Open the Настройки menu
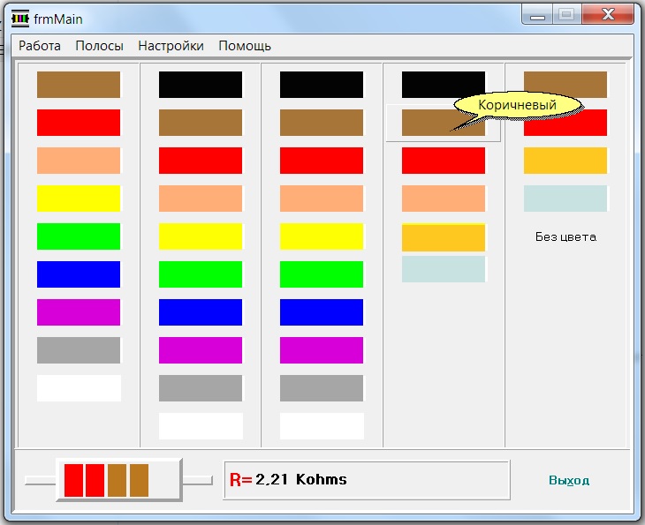This screenshot has width=645, height=525. [171, 46]
